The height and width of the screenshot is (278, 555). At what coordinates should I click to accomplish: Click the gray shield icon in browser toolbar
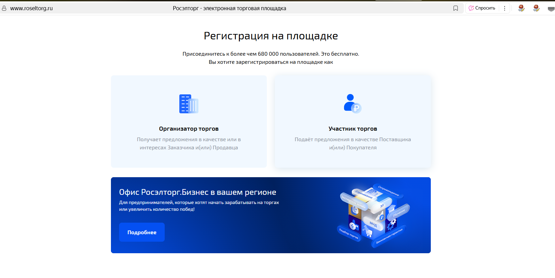pos(551,9)
